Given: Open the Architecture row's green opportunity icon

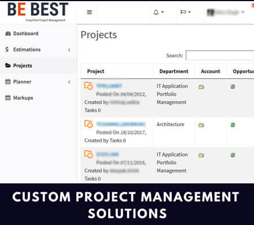Looking at the screenshot, I should click(x=233, y=125).
